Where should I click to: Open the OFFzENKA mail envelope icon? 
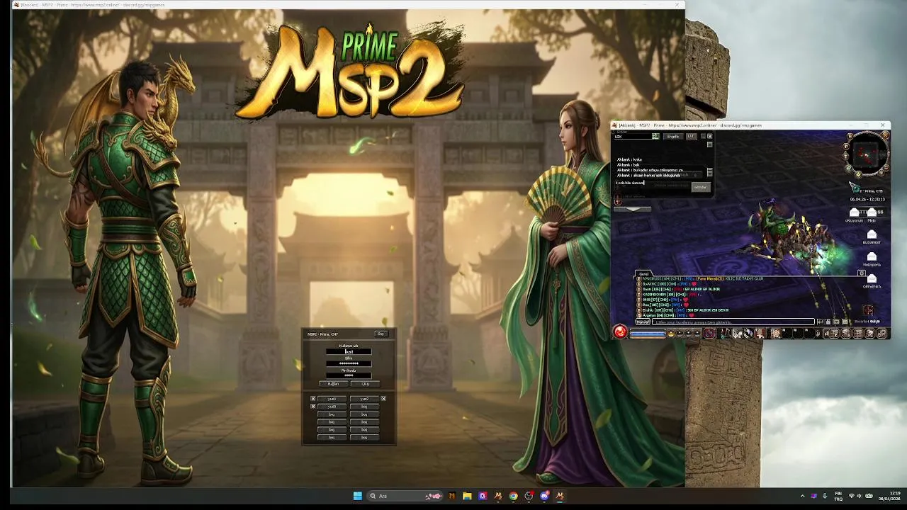(872, 278)
